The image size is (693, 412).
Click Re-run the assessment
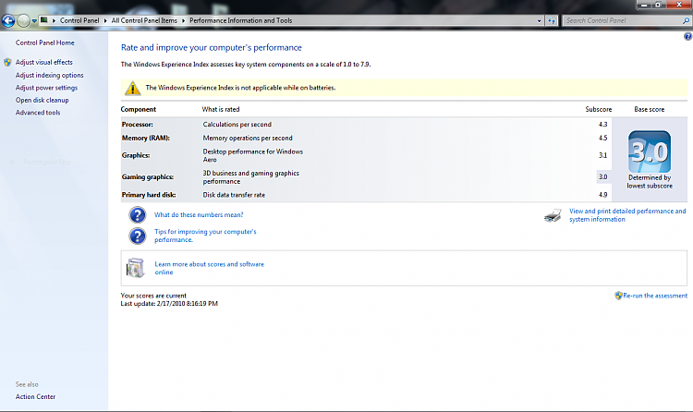point(655,296)
